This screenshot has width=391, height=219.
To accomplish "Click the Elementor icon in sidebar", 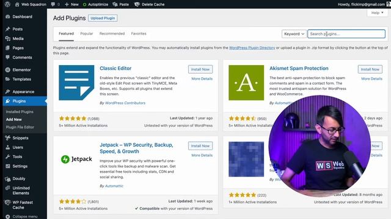I will (x=8, y=70).
